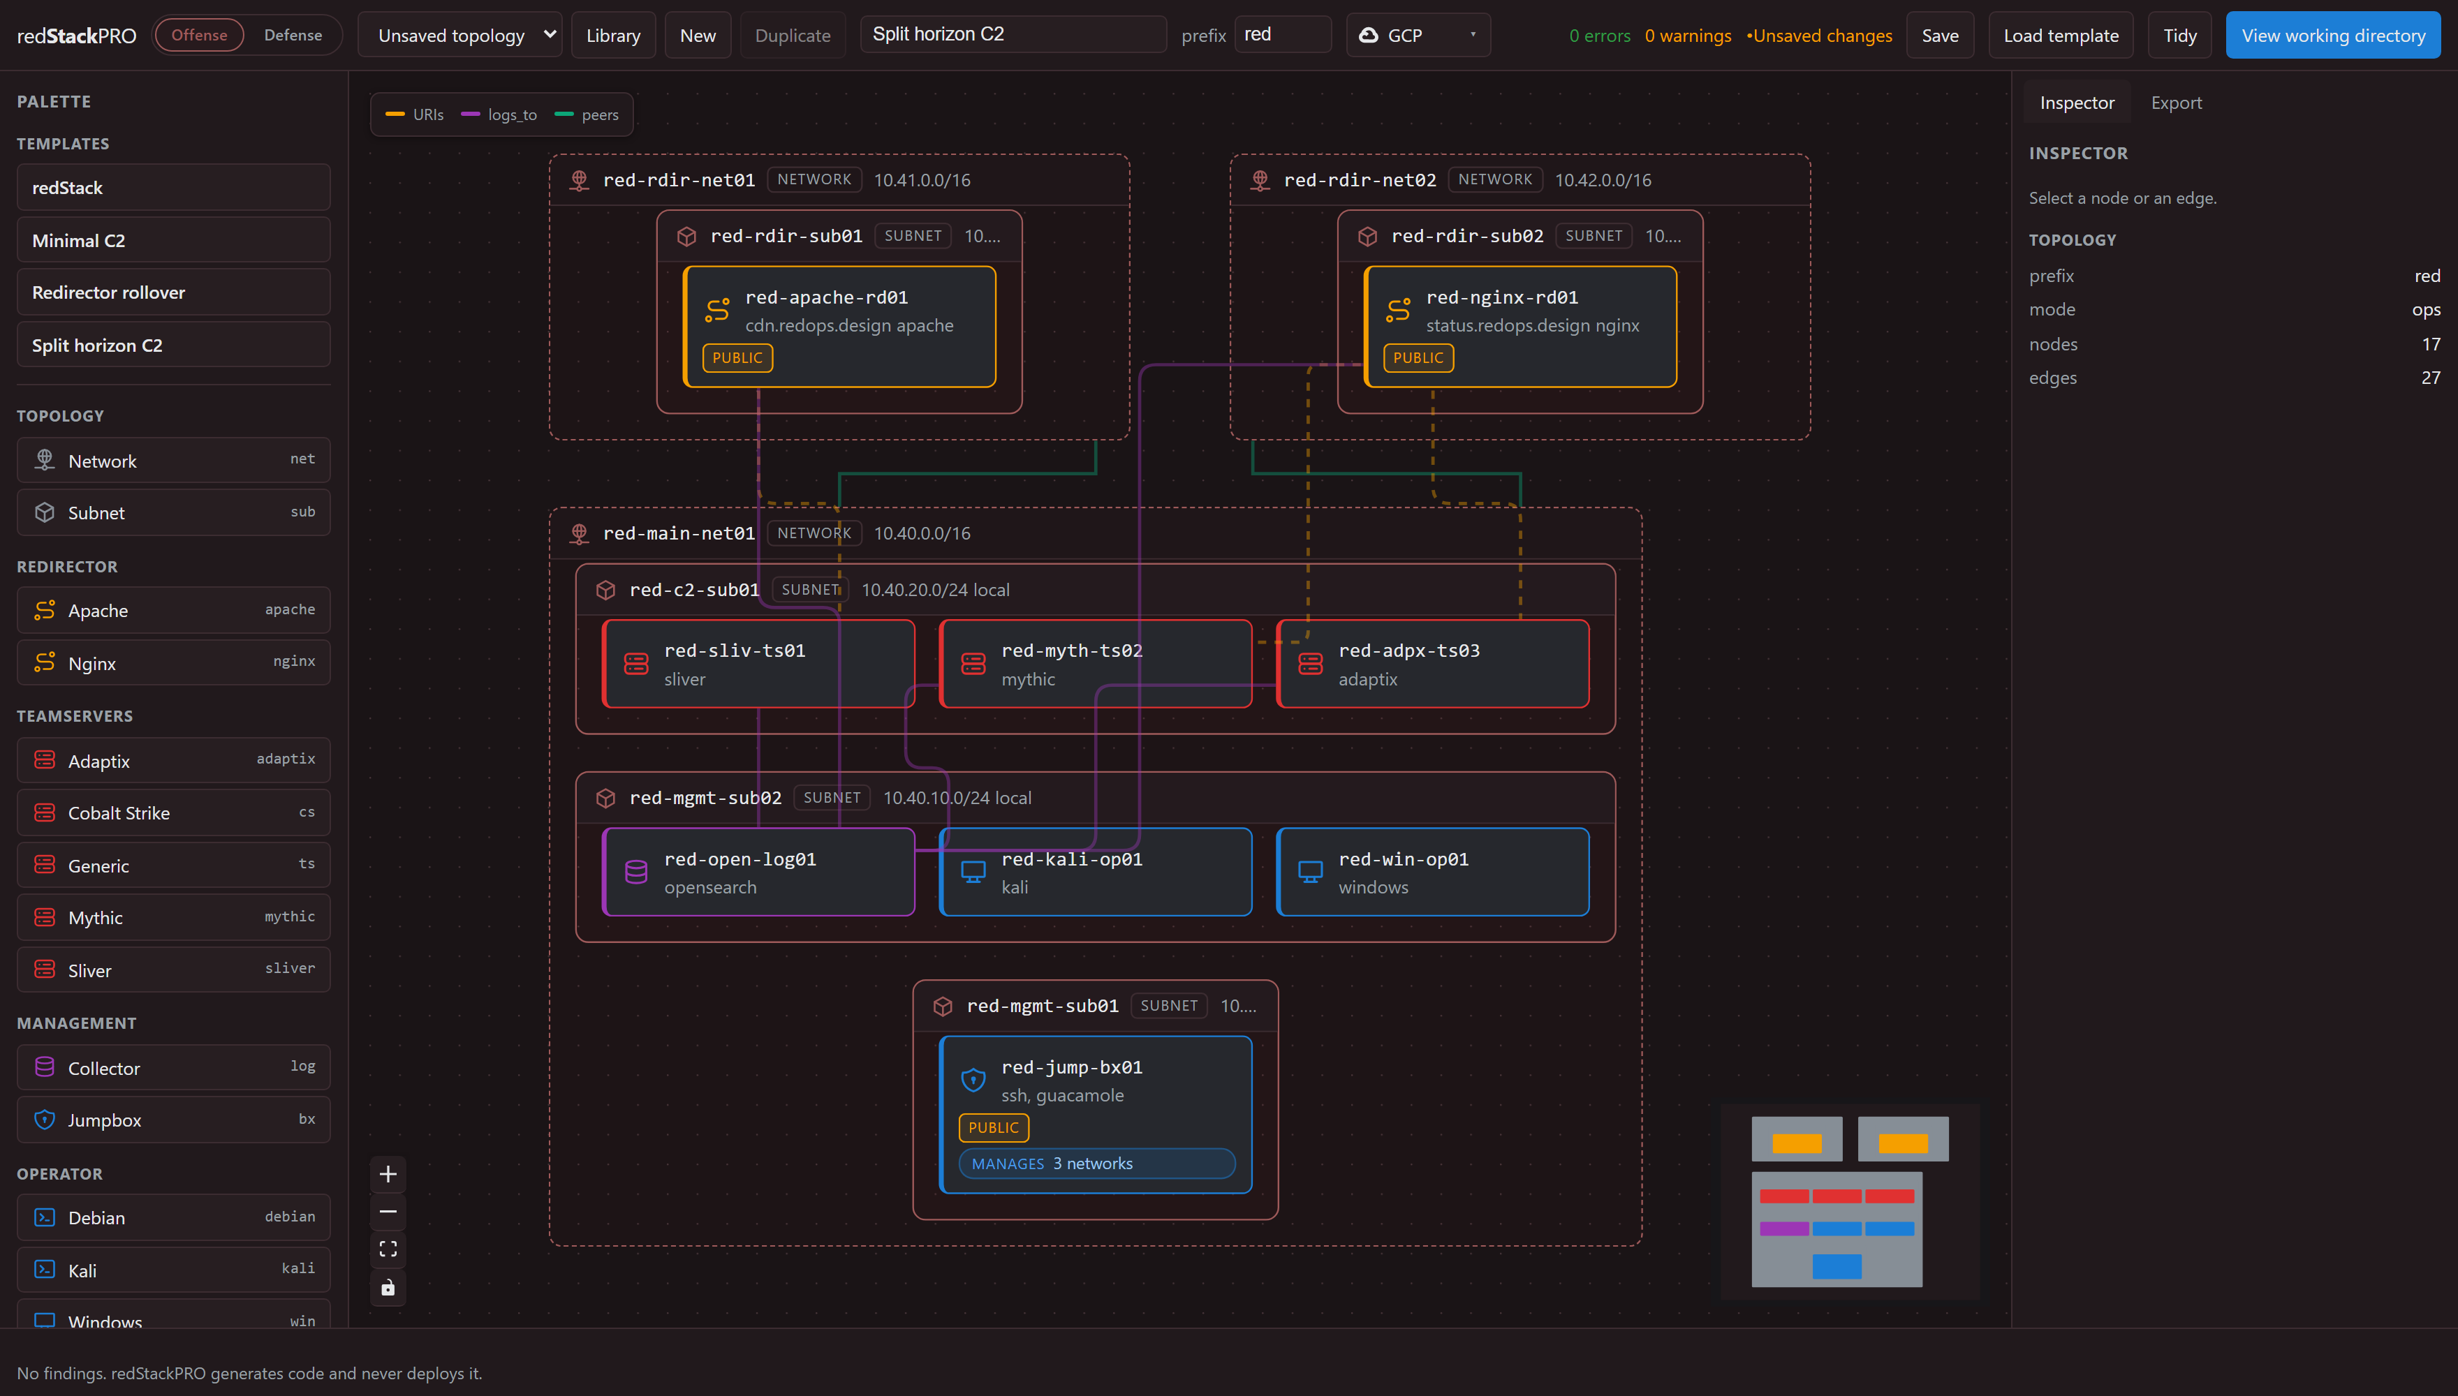The width and height of the screenshot is (2458, 1396).
Task: Click the redirector icon on red-apache-rd01
Action: point(717,310)
